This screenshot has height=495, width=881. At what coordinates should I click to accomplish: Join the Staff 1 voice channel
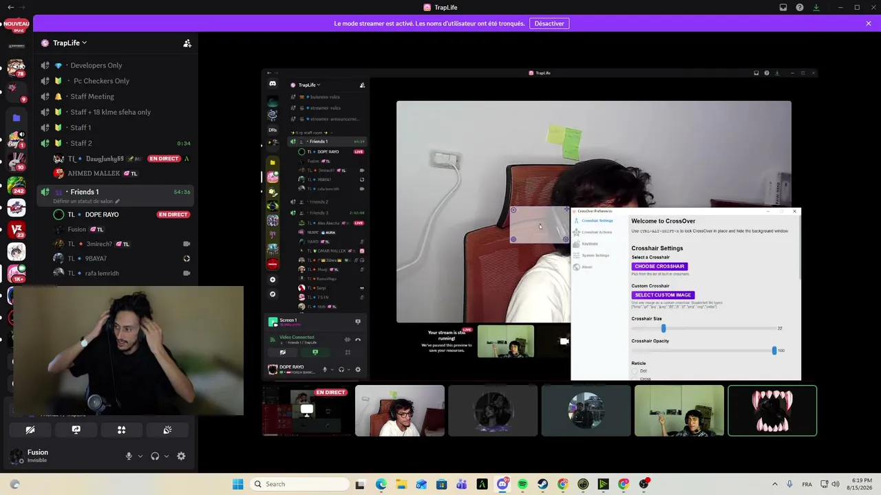coord(116,128)
